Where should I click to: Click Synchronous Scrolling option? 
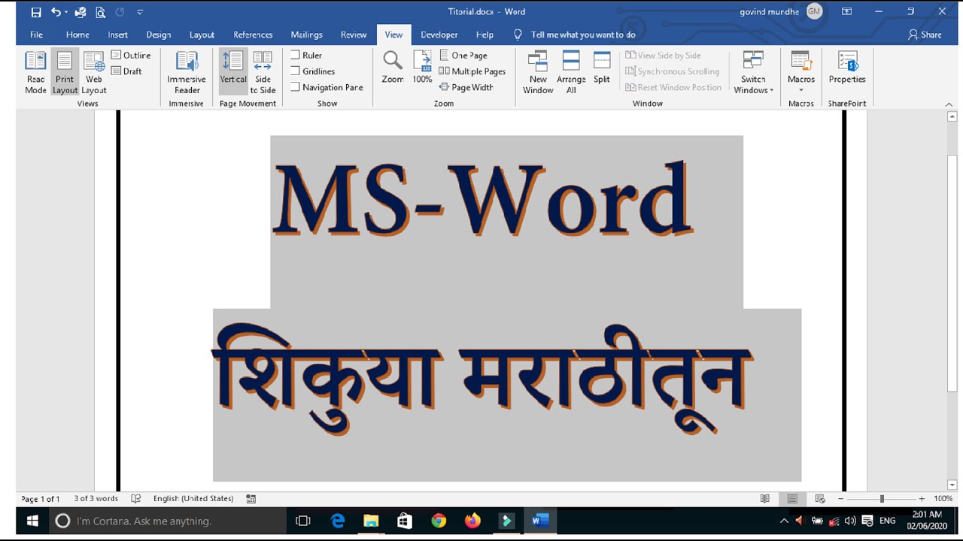[672, 71]
